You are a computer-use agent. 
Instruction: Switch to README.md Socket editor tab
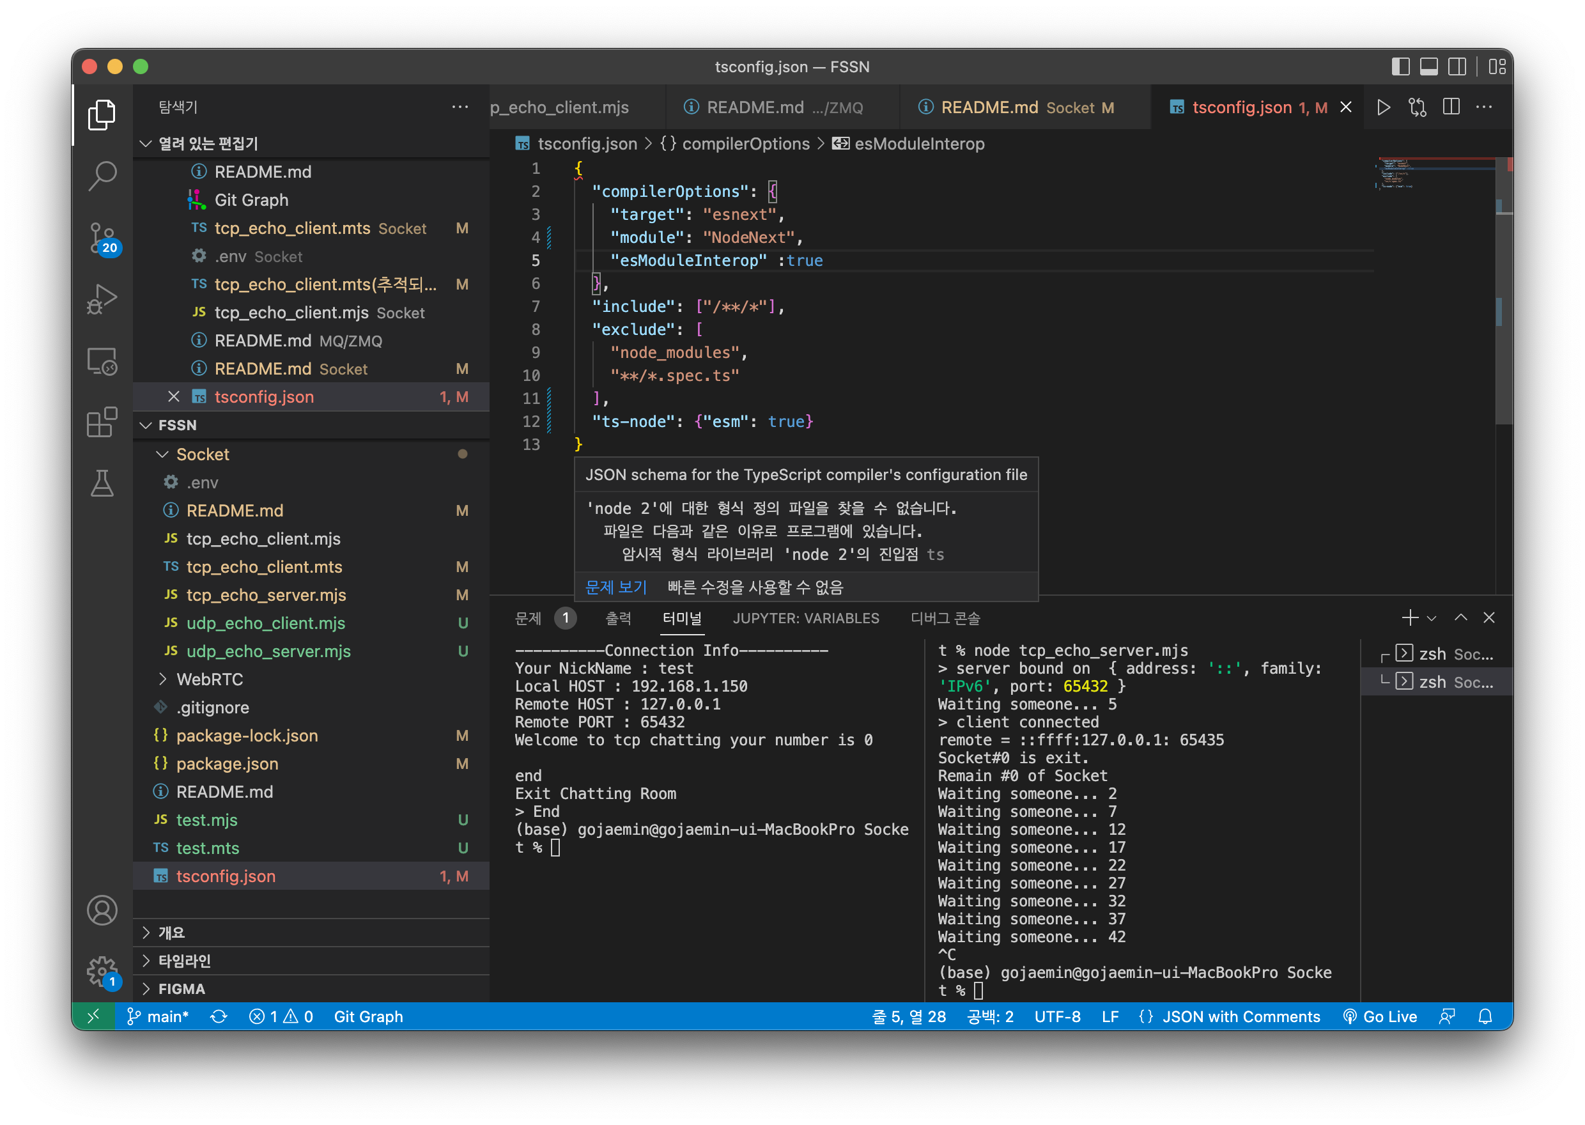[x=1026, y=107]
